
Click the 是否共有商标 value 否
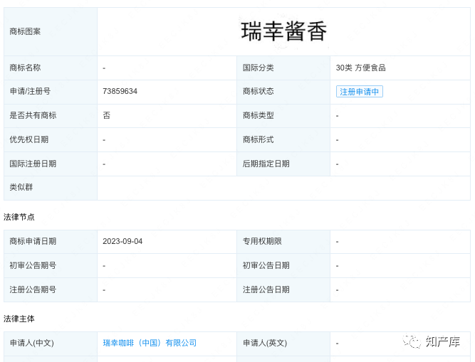tap(107, 115)
